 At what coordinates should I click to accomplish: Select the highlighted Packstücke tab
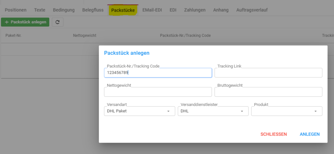pyautogui.click(x=123, y=10)
